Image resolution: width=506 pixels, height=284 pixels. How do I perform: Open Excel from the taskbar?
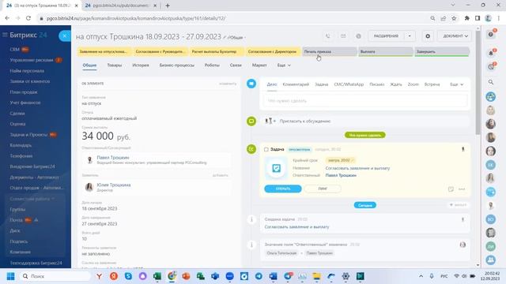[157, 276]
